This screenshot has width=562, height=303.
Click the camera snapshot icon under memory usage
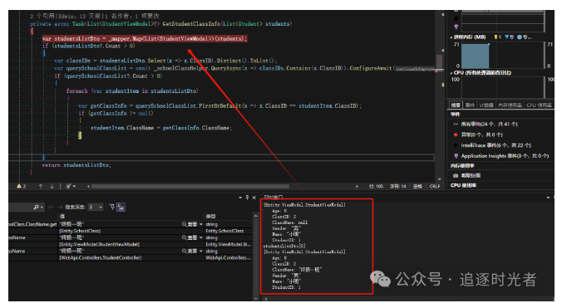click(x=456, y=176)
